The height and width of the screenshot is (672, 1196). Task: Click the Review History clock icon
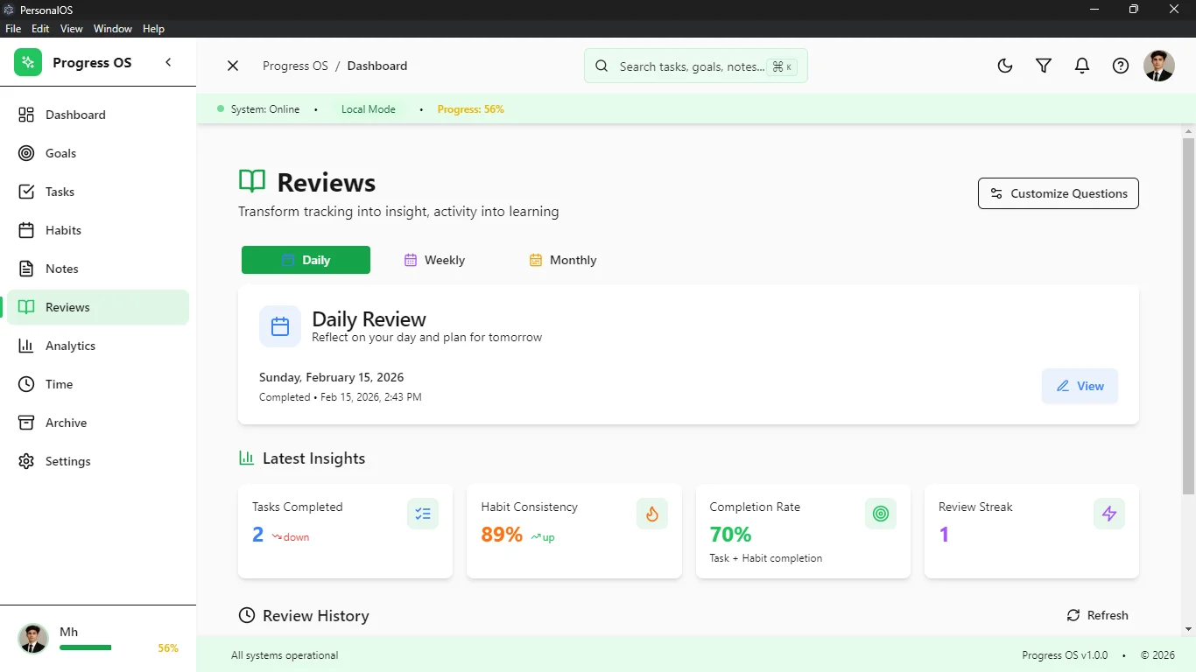(x=247, y=615)
